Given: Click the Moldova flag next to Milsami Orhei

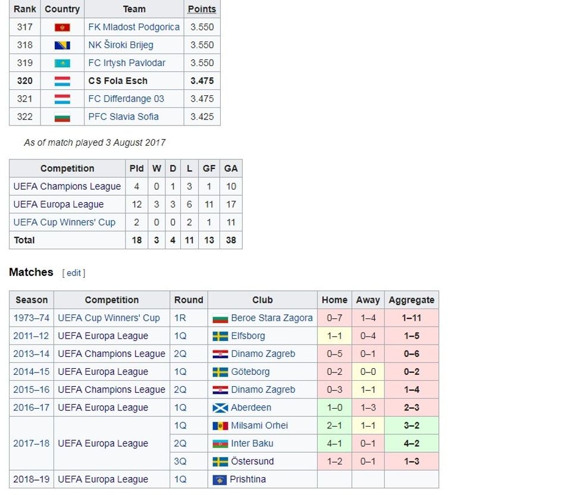Looking at the screenshot, I should coord(220,425).
